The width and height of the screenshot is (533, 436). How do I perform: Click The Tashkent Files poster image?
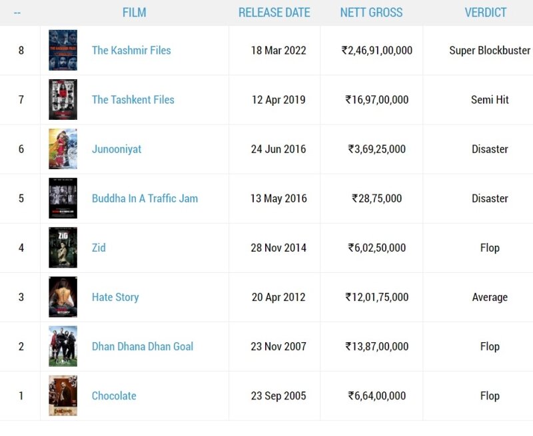point(63,100)
